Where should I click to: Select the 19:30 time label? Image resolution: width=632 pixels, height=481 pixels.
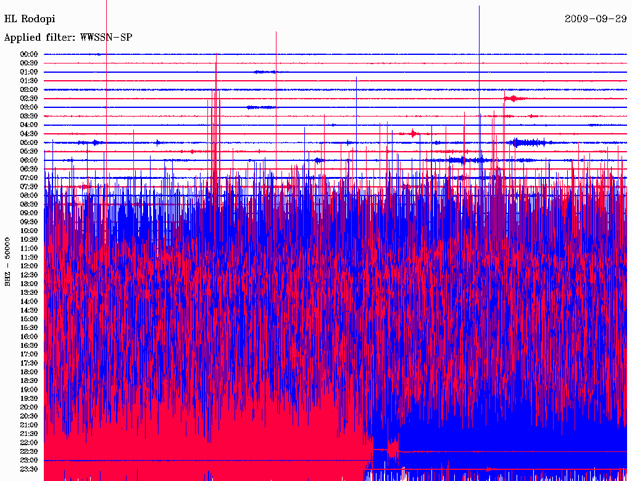[x=29, y=398]
